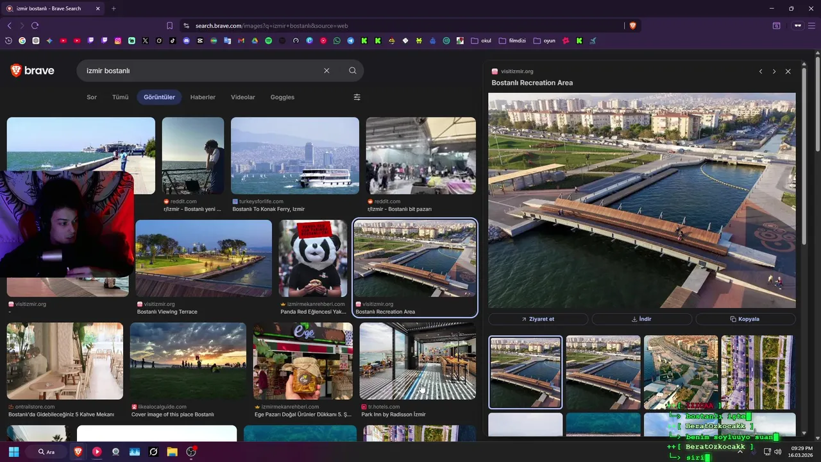Image resolution: width=821 pixels, height=462 pixels.
Task: Select the Görüntüler tab
Action: (159, 97)
